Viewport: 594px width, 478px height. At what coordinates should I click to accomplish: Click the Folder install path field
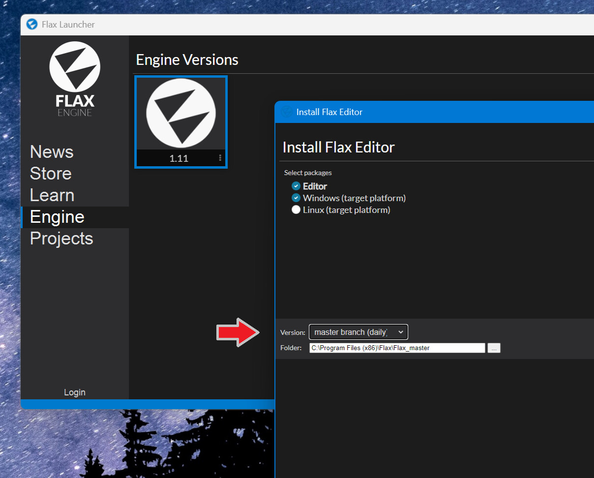pyautogui.click(x=397, y=348)
